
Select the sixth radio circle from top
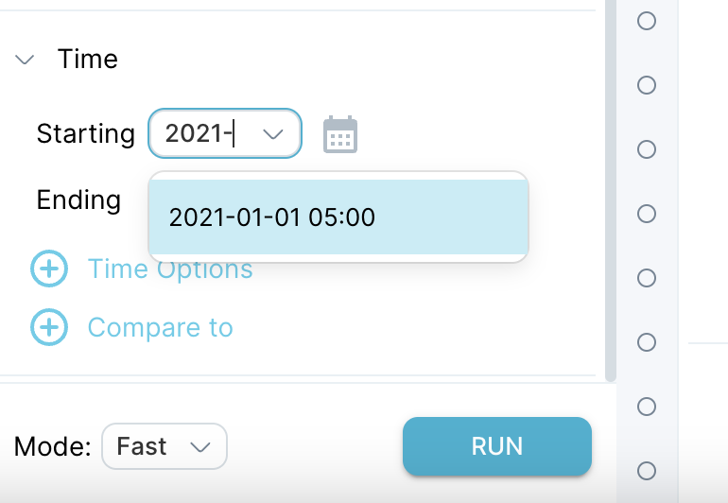coord(647,342)
